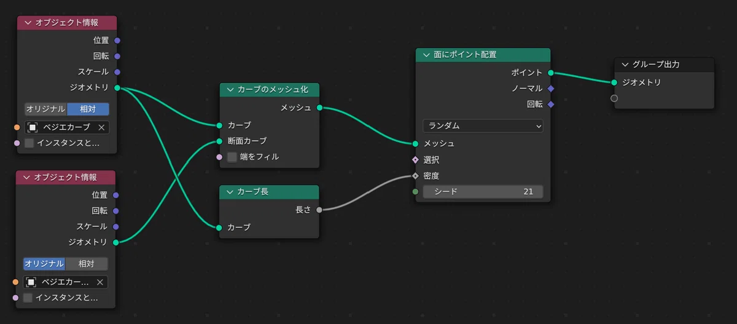Click the ジオメトリ input socket of グループ出力
The width and height of the screenshot is (737, 324).
pyautogui.click(x=614, y=82)
